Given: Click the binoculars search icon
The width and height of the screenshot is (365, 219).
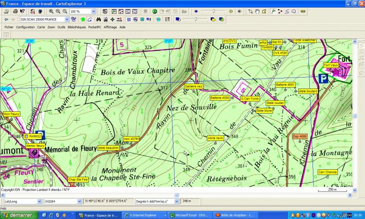Looking at the screenshot, I should [x=99, y=19].
